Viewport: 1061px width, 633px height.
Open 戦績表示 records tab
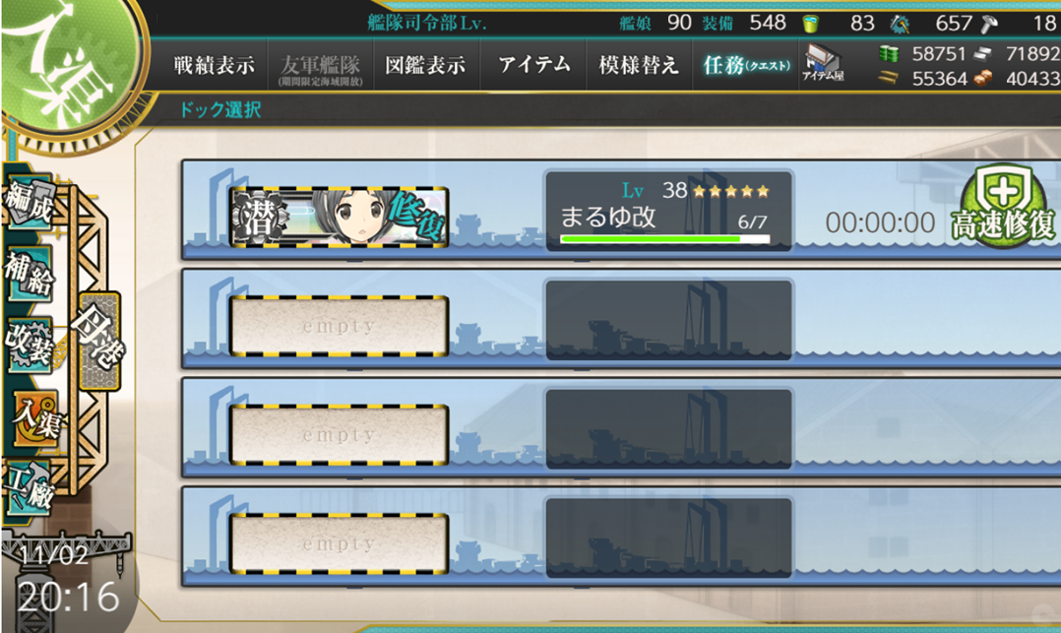215,65
